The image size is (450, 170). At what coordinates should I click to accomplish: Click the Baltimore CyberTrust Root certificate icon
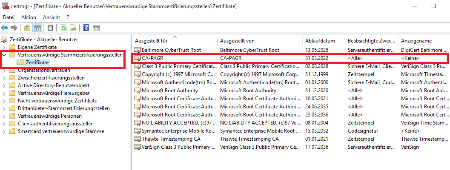coord(138,50)
